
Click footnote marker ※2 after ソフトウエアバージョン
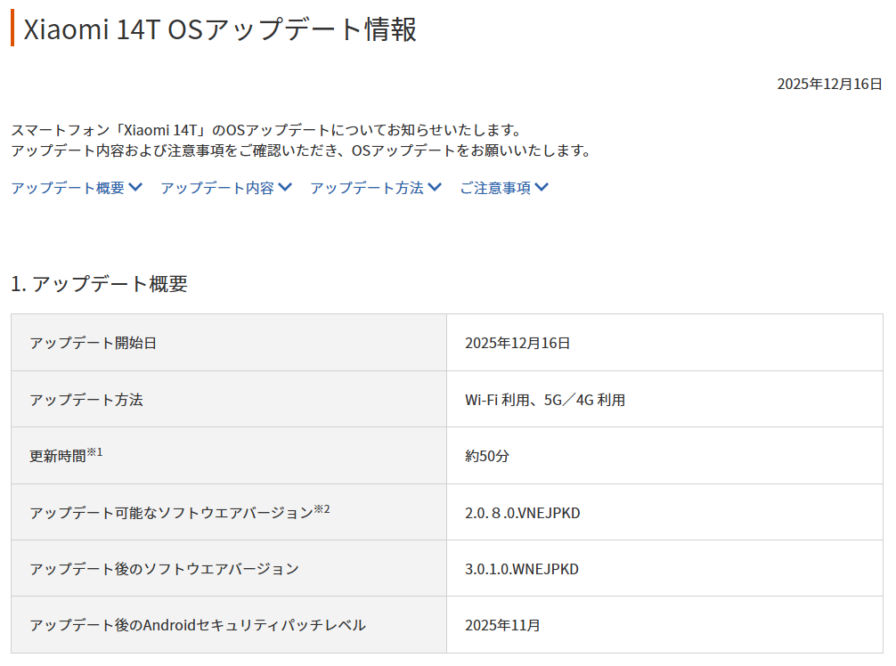[x=322, y=509]
